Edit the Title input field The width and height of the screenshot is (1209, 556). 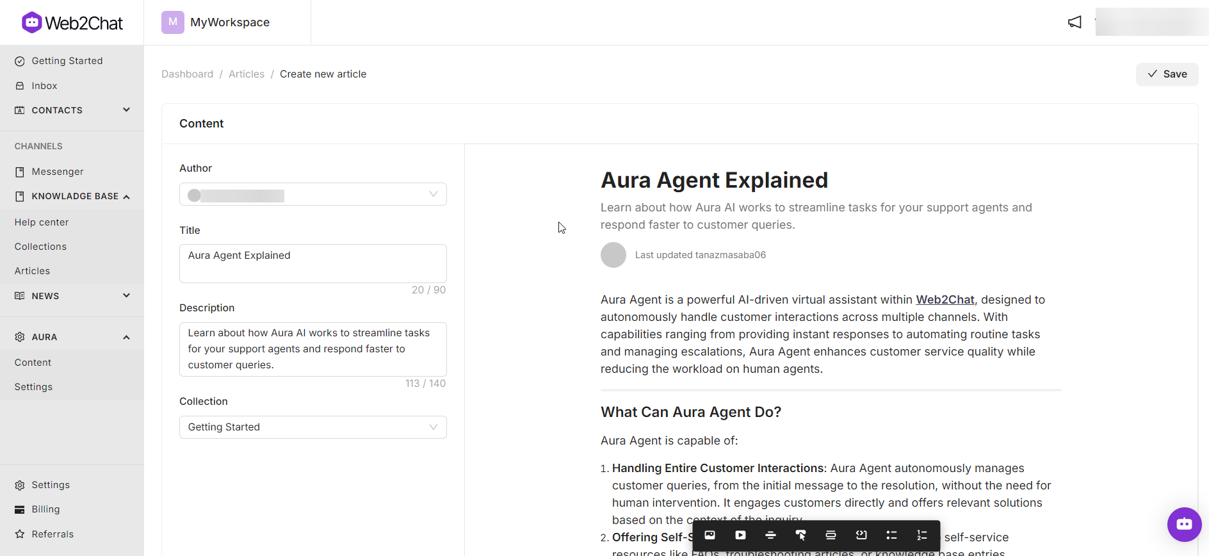coord(313,263)
